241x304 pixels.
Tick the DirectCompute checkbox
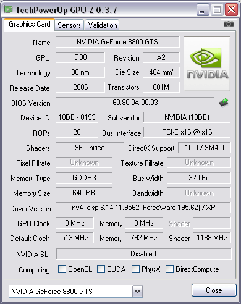(169, 269)
